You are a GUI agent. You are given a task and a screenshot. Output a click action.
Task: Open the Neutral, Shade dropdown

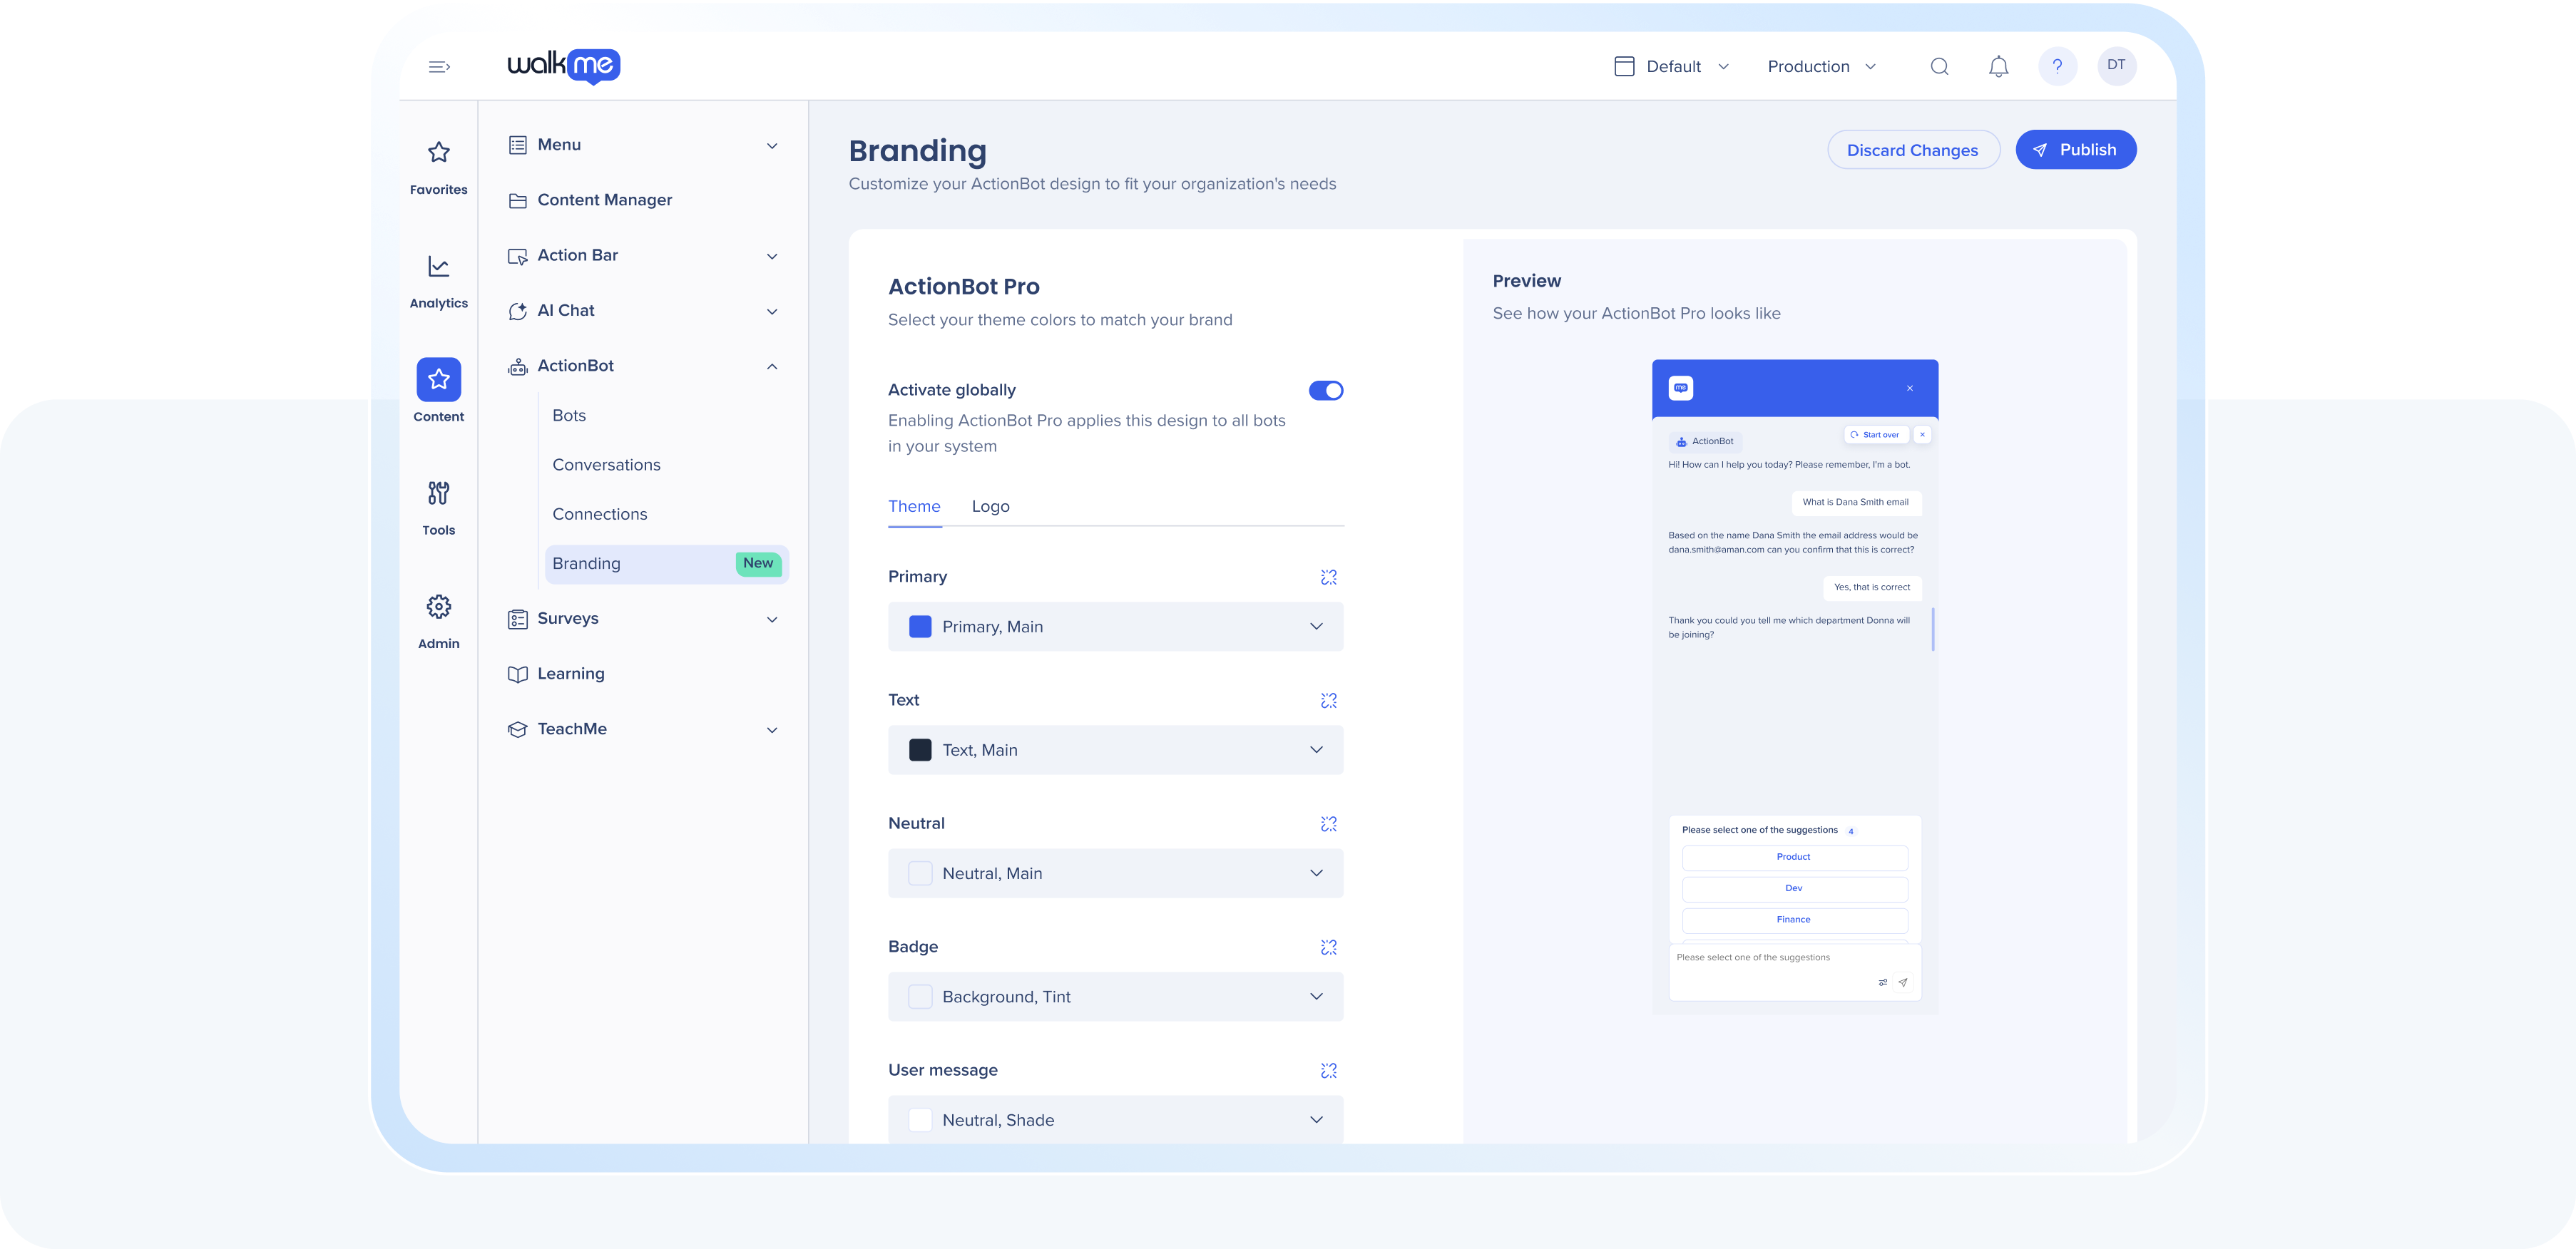(1115, 1120)
